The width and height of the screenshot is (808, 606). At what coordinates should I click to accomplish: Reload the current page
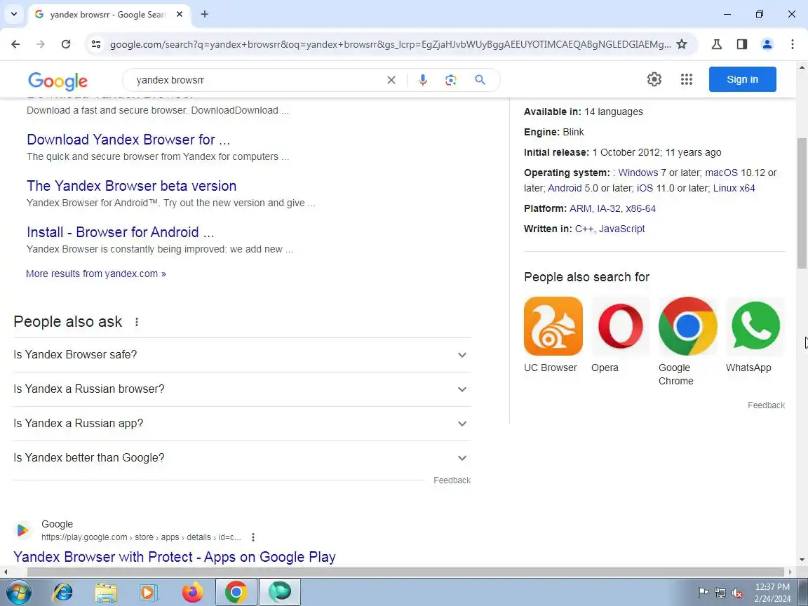(65, 44)
